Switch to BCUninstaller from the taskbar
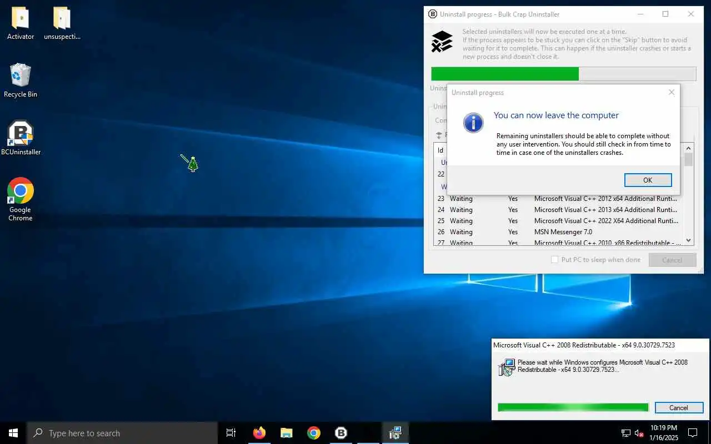This screenshot has width=711, height=444. coord(341,433)
